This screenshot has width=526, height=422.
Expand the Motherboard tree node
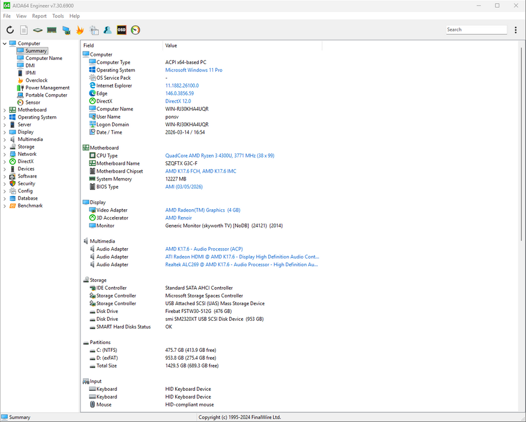[5, 110]
